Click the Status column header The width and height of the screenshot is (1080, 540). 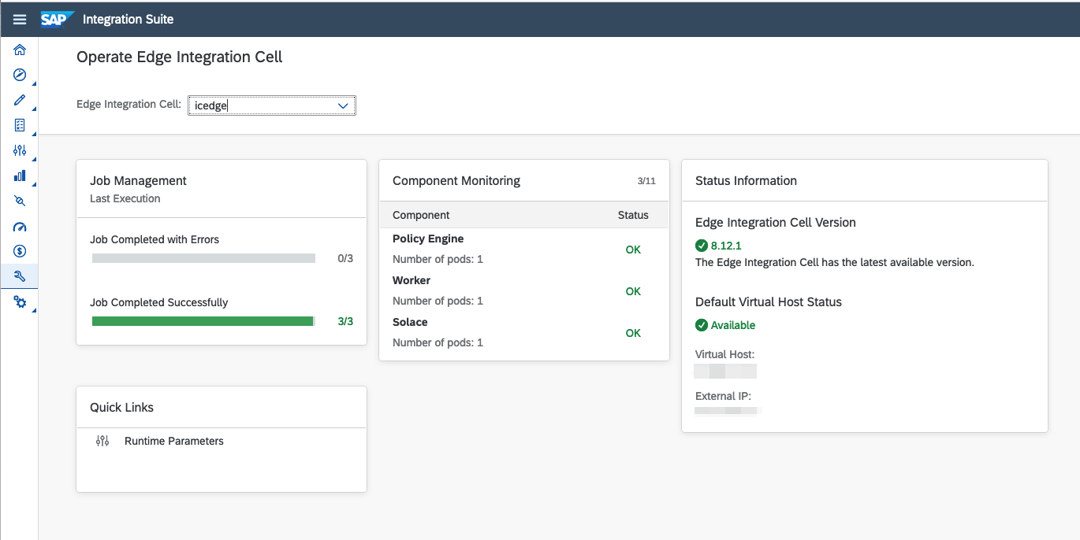(x=633, y=215)
